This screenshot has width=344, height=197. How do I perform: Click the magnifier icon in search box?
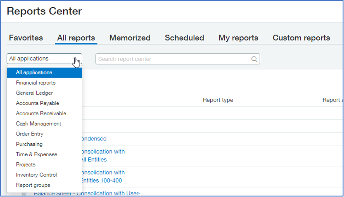[x=254, y=59]
